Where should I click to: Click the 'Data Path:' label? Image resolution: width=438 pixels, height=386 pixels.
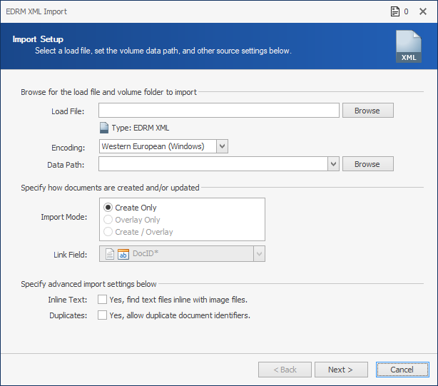point(66,165)
